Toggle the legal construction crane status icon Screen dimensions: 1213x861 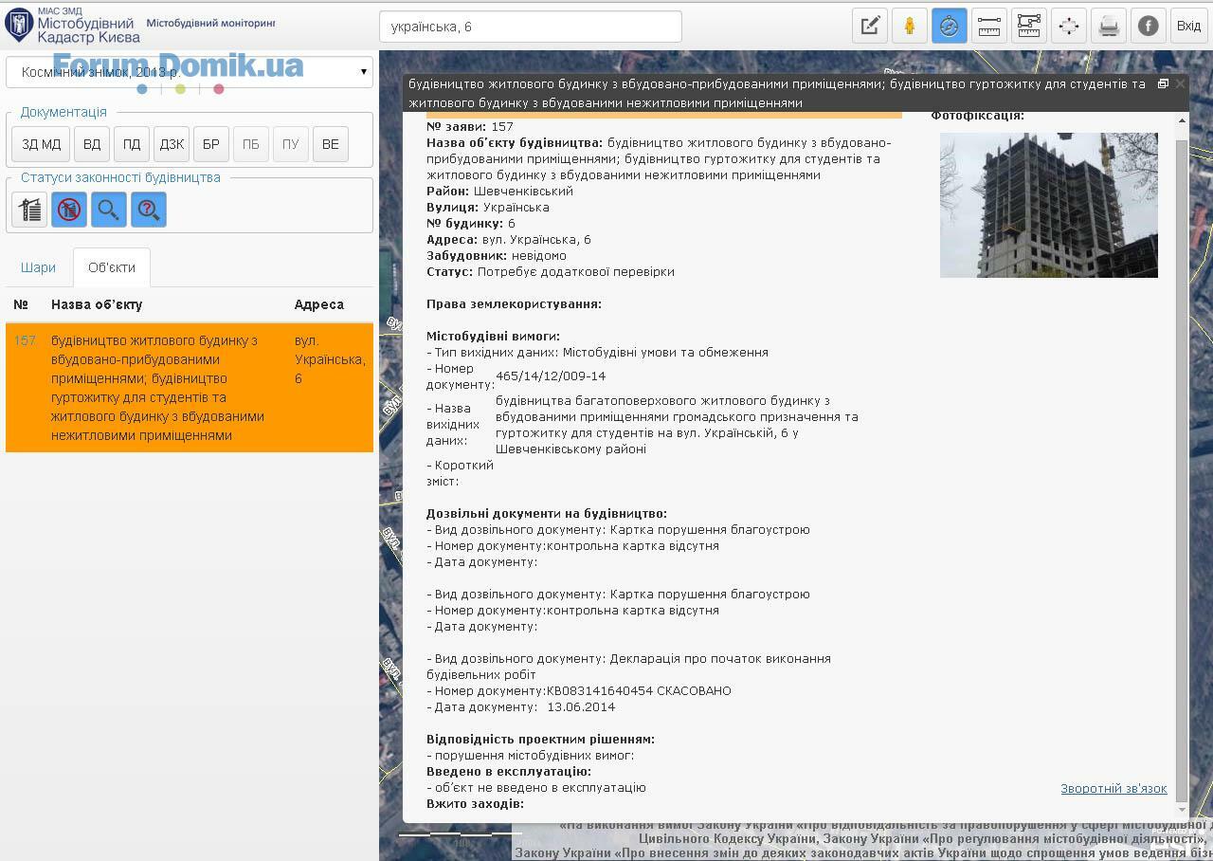click(x=29, y=210)
